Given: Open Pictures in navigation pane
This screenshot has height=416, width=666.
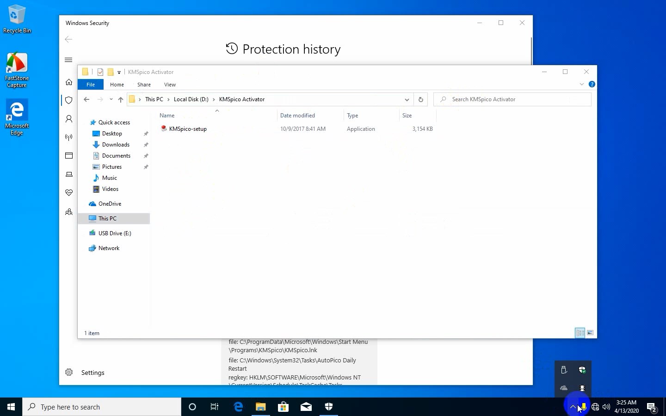Looking at the screenshot, I should (112, 167).
